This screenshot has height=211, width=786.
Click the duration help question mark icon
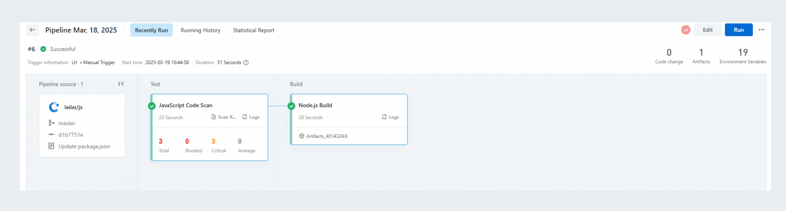click(246, 63)
